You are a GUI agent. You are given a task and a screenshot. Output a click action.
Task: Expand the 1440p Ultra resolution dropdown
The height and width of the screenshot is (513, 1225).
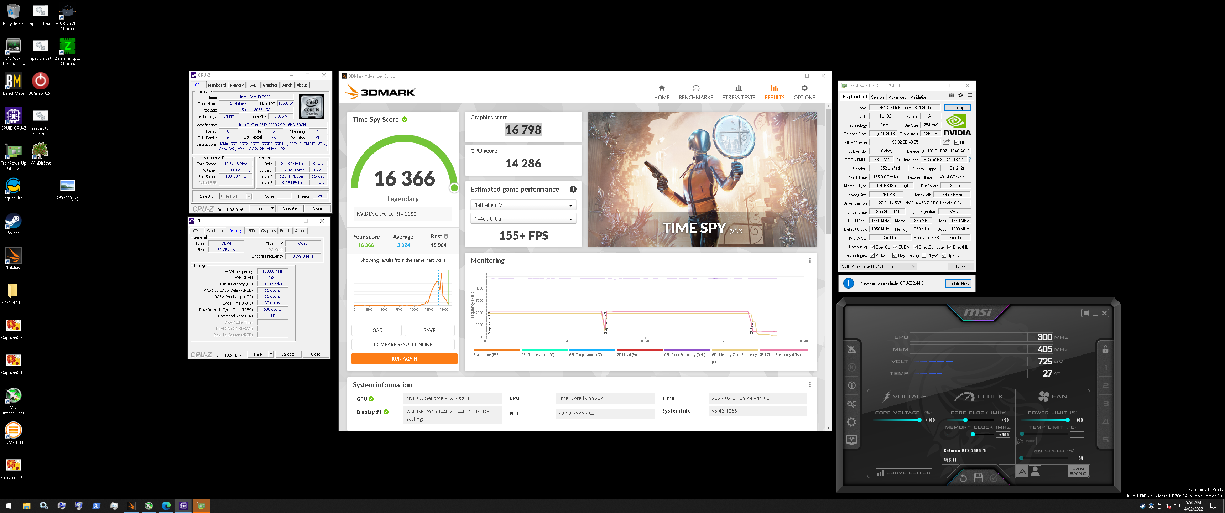tap(523, 219)
